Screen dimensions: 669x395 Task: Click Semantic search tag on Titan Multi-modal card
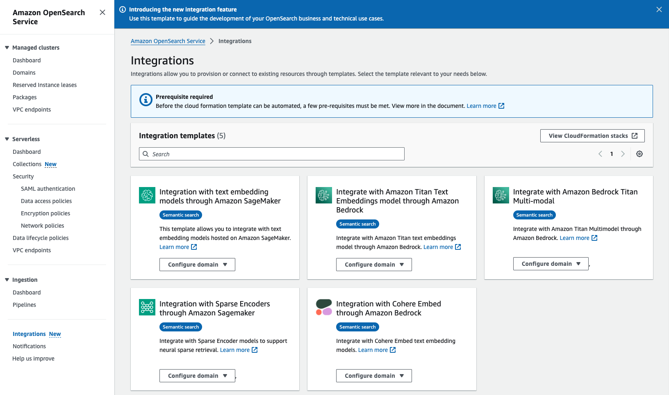click(535, 215)
